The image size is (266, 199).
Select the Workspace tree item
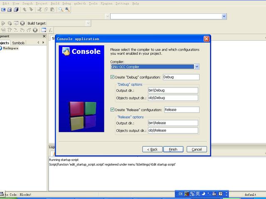10,48
